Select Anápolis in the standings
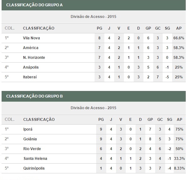This screenshot has height=180, width=186. [31, 67]
